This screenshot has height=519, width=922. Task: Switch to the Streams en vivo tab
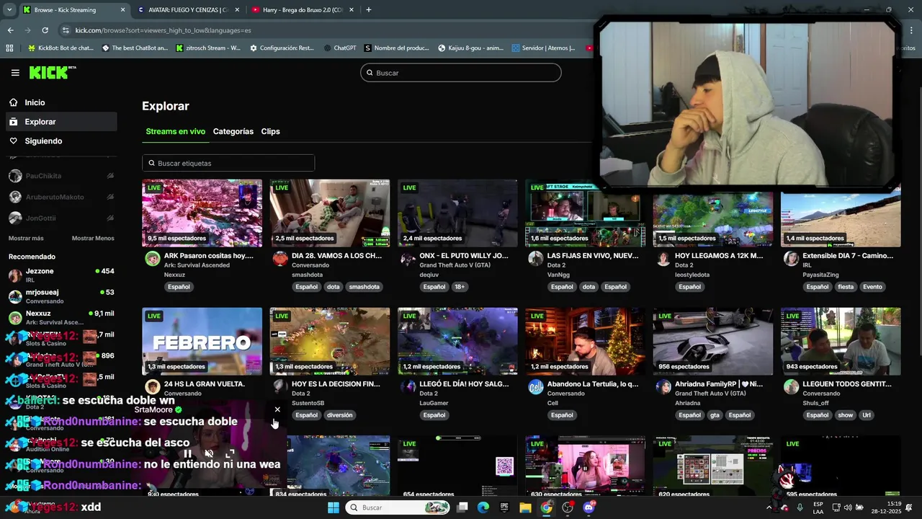[175, 131]
